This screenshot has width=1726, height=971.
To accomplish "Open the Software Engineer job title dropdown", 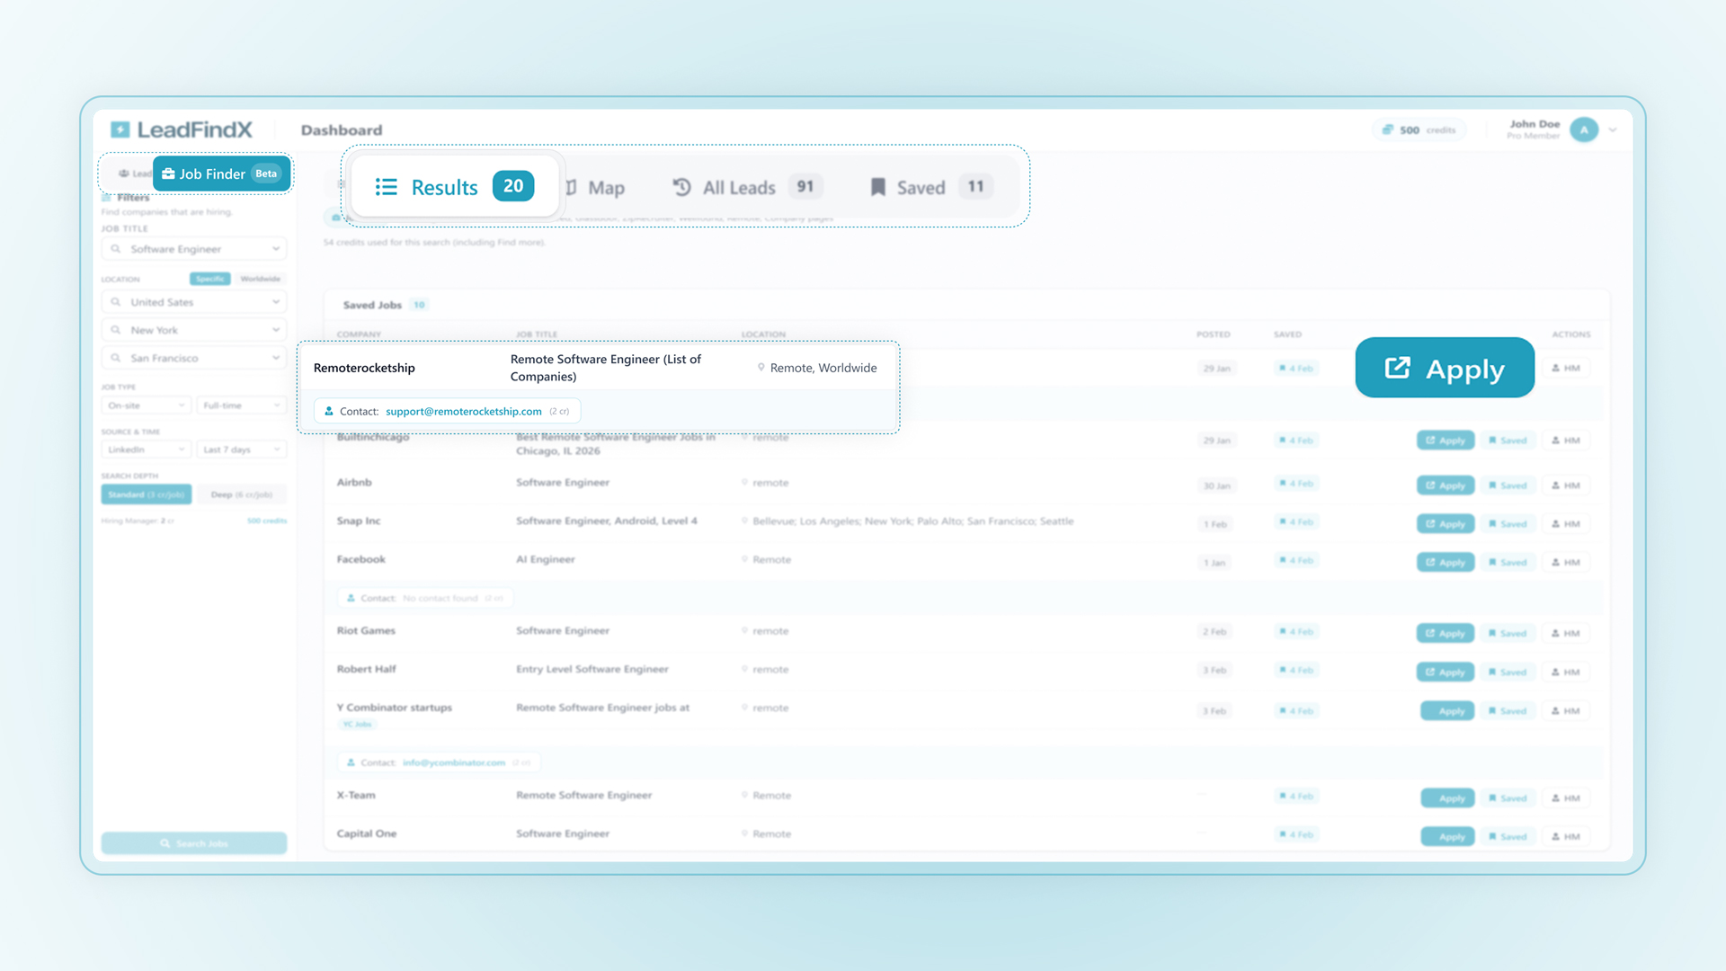I will [x=194, y=249].
